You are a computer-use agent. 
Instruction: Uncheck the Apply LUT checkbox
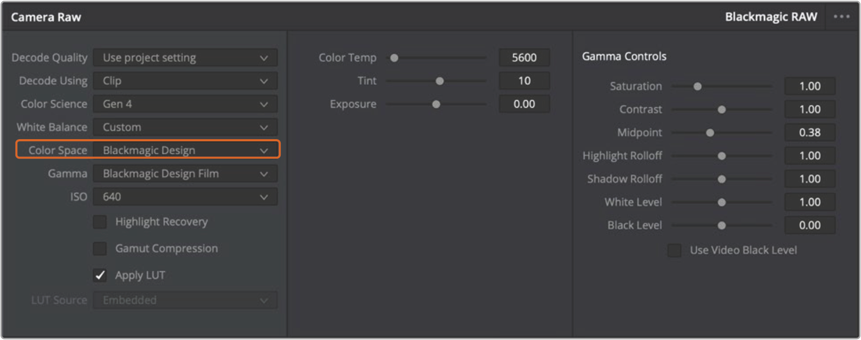point(100,276)
